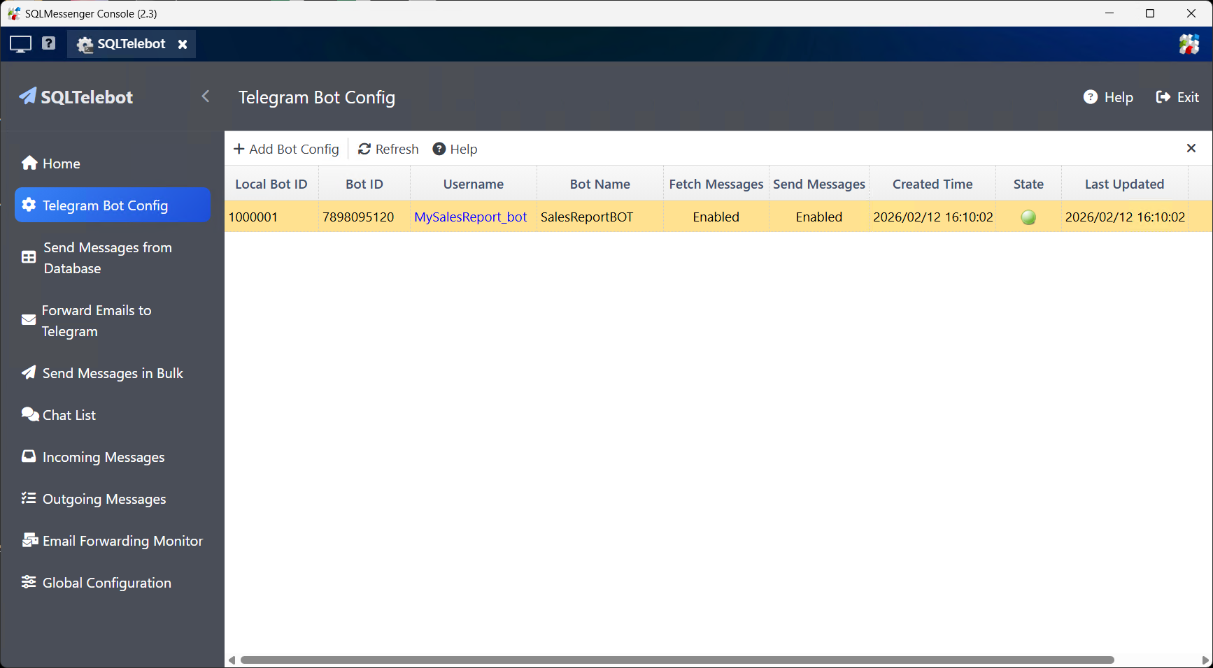Viewport: 1213px width, 668px height.
Task: Open the Home page from sidebar
Action: tap(60, 163)
